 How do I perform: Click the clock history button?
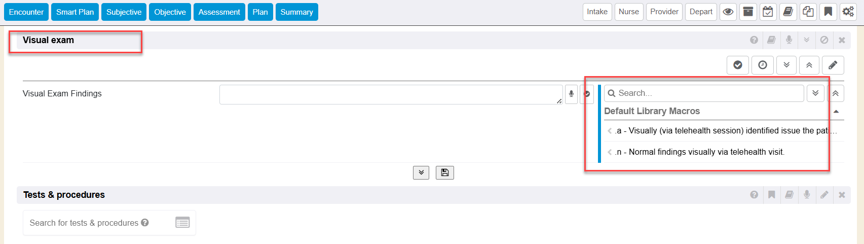[x=762, y=65]
